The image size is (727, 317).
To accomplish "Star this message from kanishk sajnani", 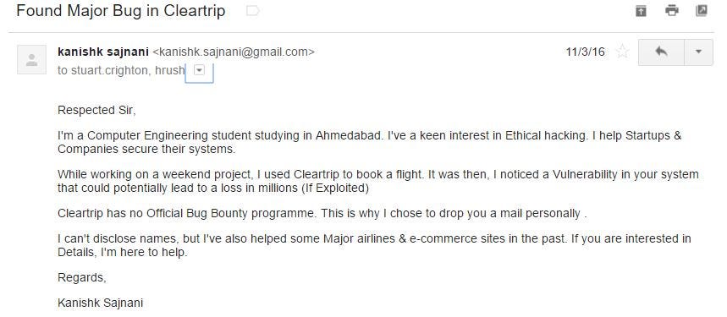I will tap(622, 52).
